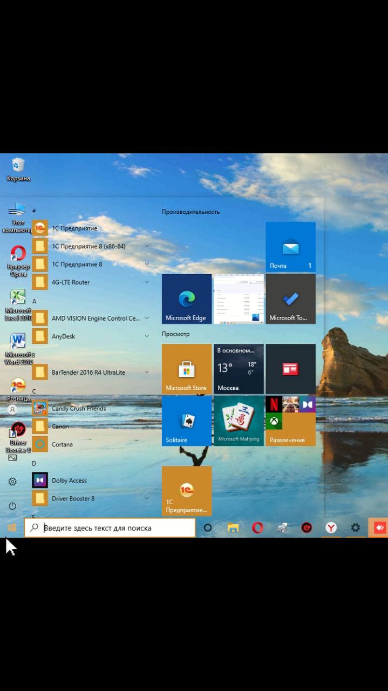This screenshot has width=388, height=691.
Task: Open File Explorer from the taskbar
Action: (233, 528)
